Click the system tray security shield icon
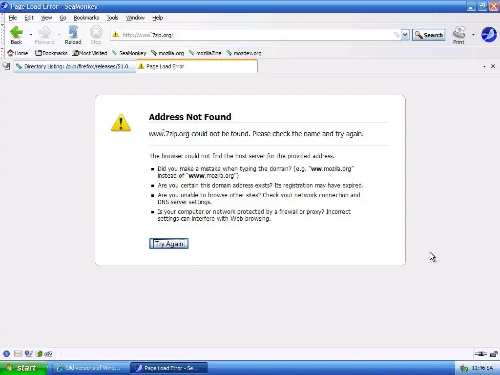500x375 pixels. point(464,368)
